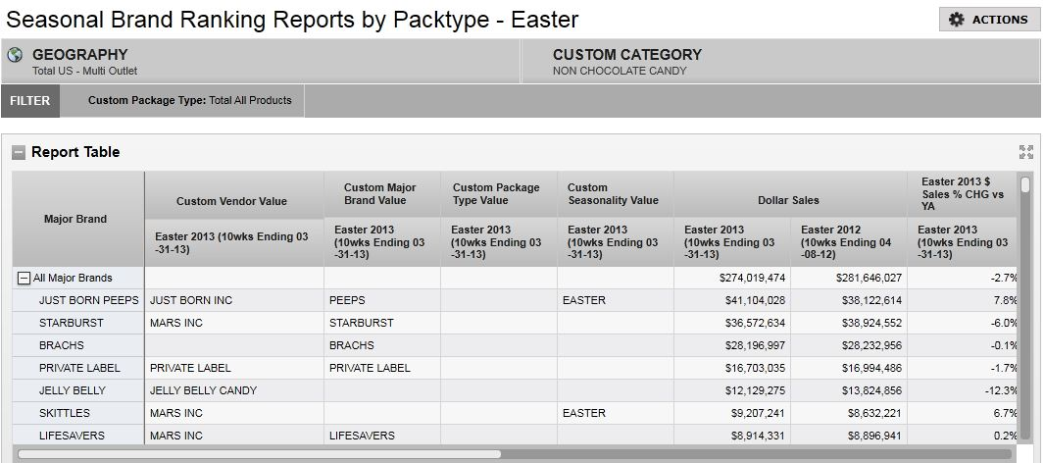
Task: Click the Custom Vendor Value column header
Action: (x=232, y=201)
